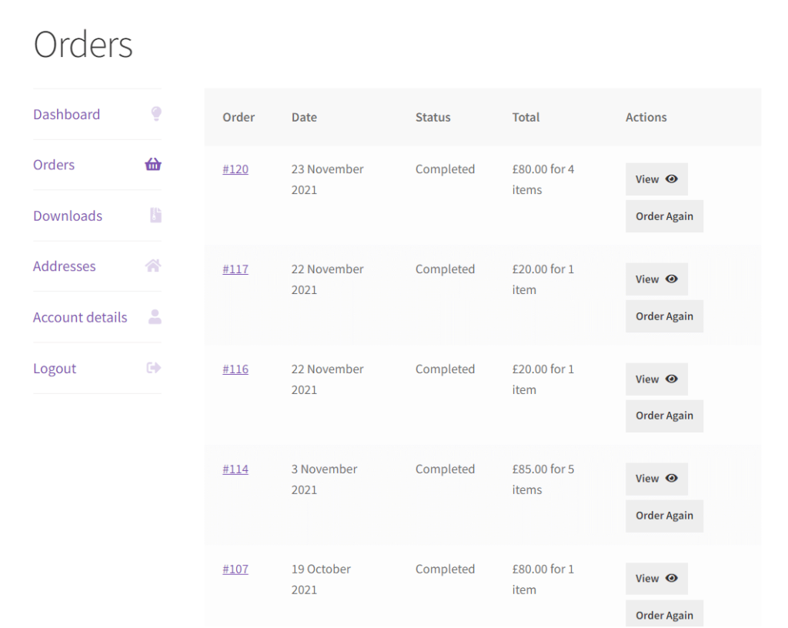
Task: Click Order Again for order #114
Action: coord(663,516)
